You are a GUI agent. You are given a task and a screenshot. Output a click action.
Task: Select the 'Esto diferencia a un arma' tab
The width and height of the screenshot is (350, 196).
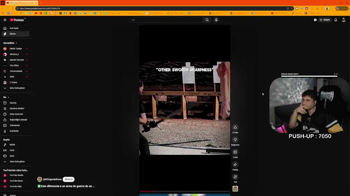[x=22, y=3]
